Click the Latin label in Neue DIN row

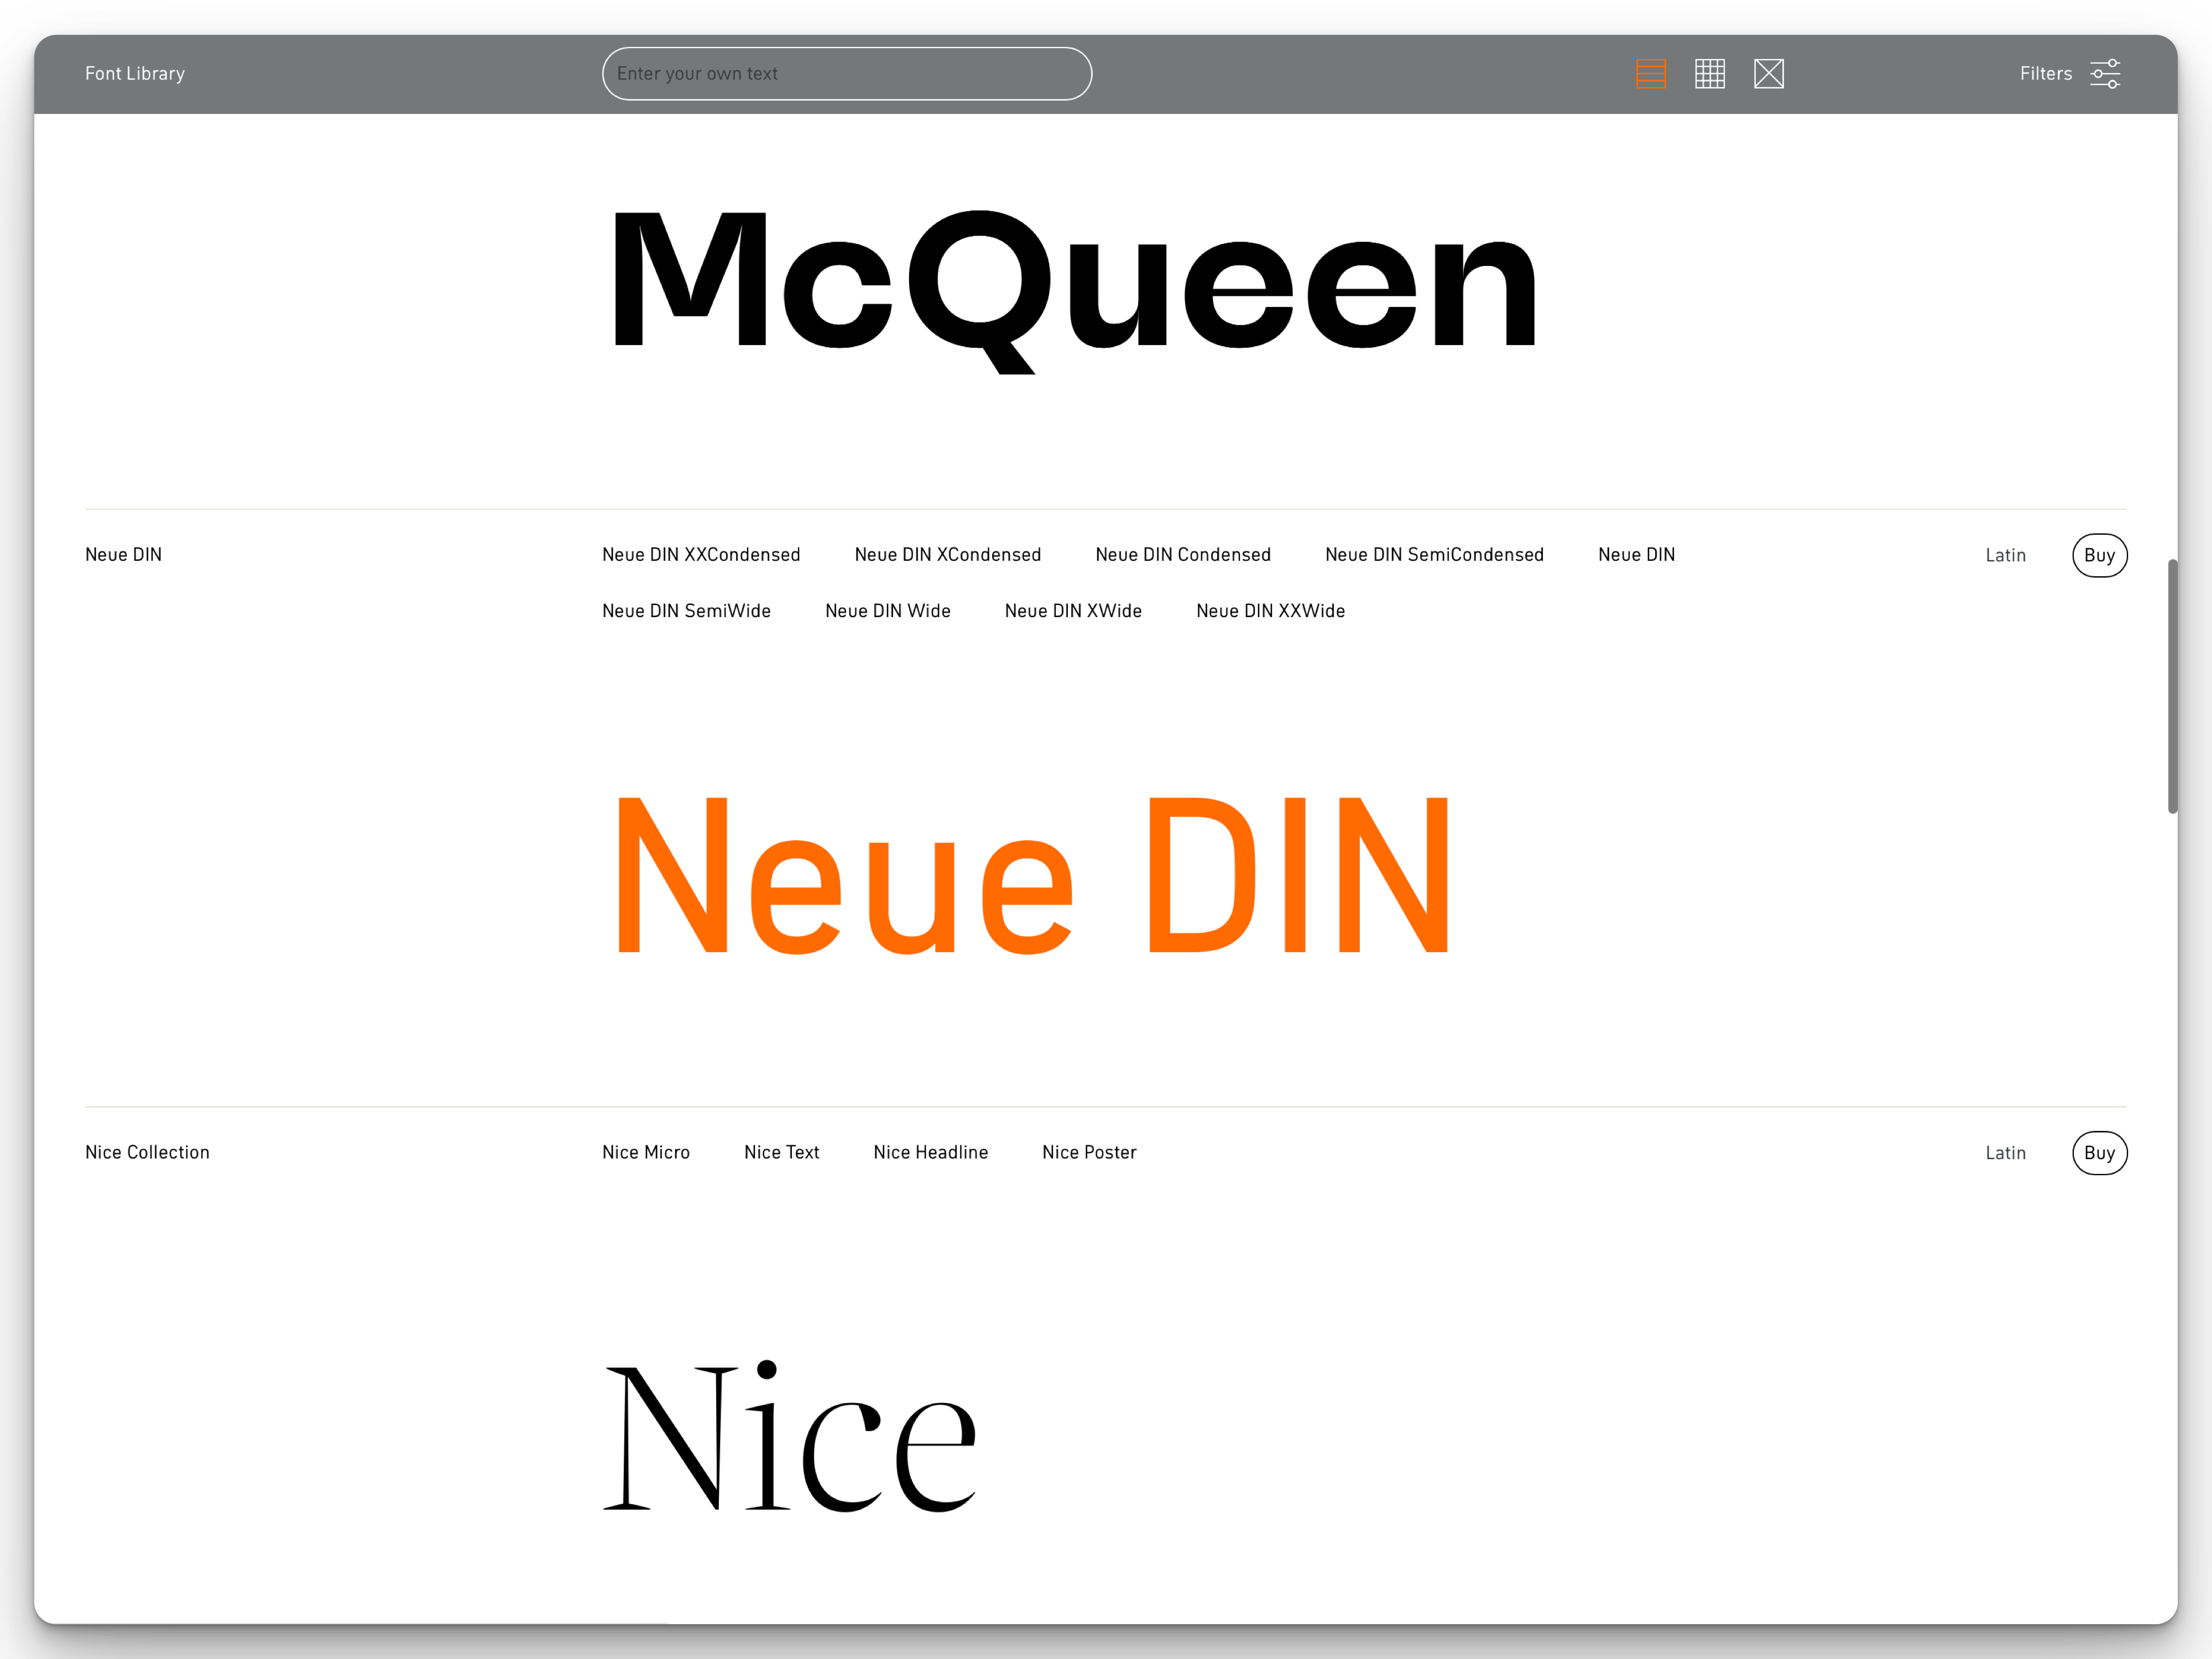point(2005,556)
